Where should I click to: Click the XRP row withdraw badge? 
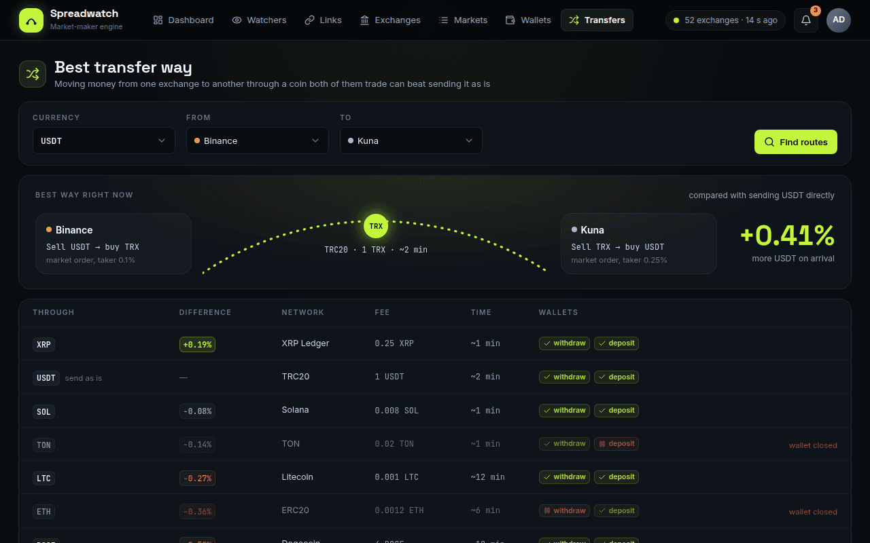(x=565, y=343)
